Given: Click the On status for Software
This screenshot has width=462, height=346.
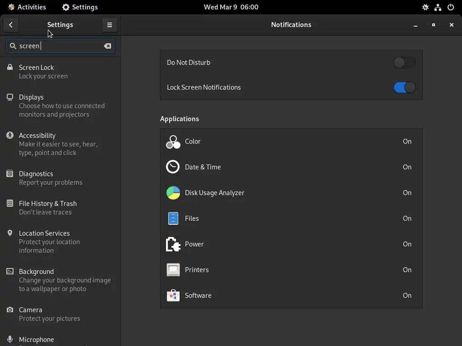Looking at the screenshot, I should (x=407, y=296).
